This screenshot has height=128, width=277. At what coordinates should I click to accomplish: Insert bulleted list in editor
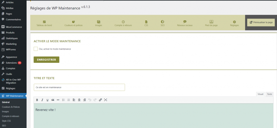click(x=63, y=100)
